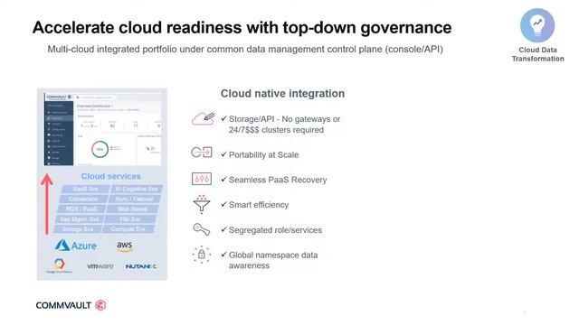Click the AWS logo
This screenshot has width=579, height=325.
coord(125,246)
